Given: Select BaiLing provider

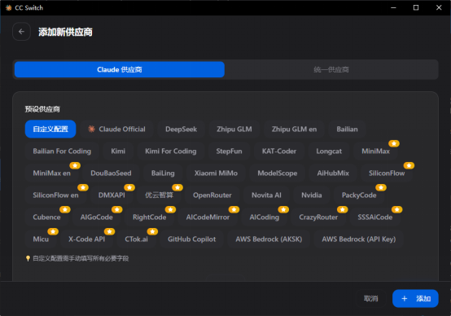Looking at the screenshot, I should click(163, 173).
